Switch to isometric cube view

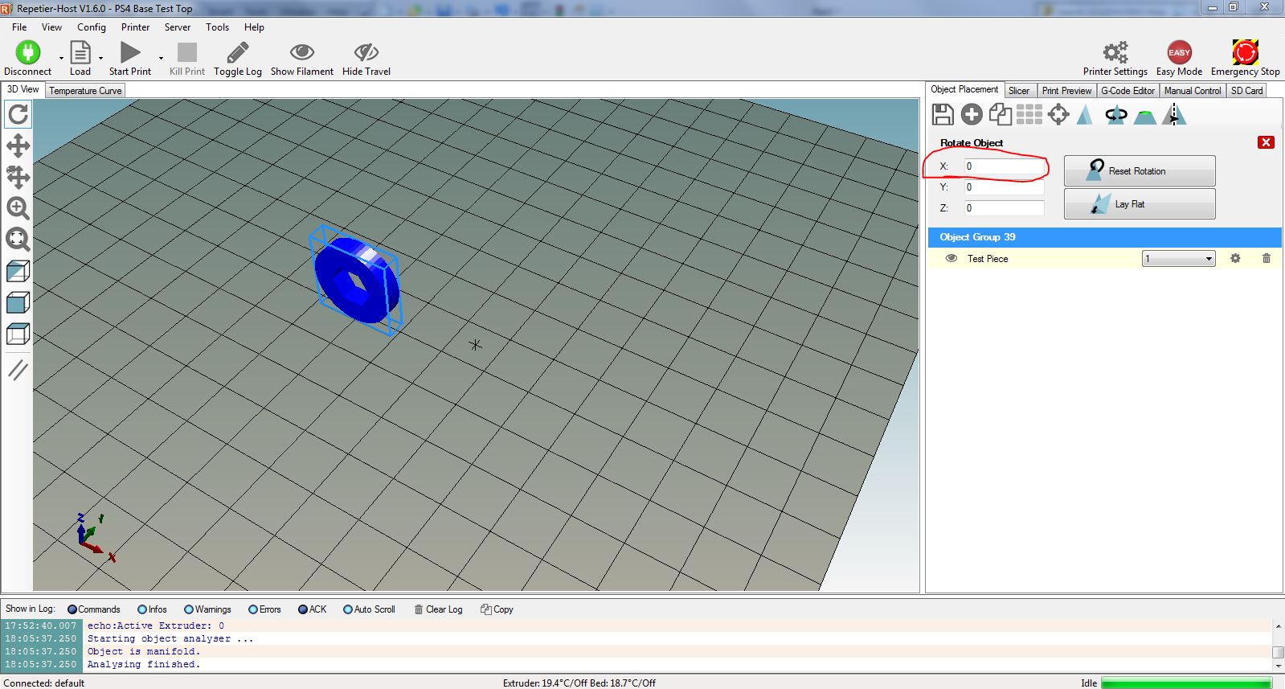[18, 271]
